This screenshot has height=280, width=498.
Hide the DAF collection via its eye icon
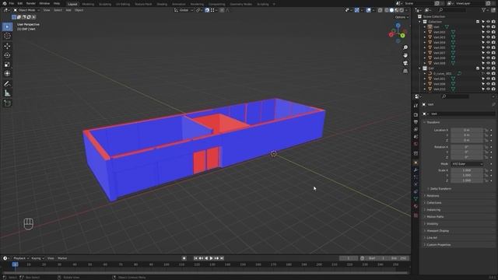pyautogui.click(x=489, y=68)
